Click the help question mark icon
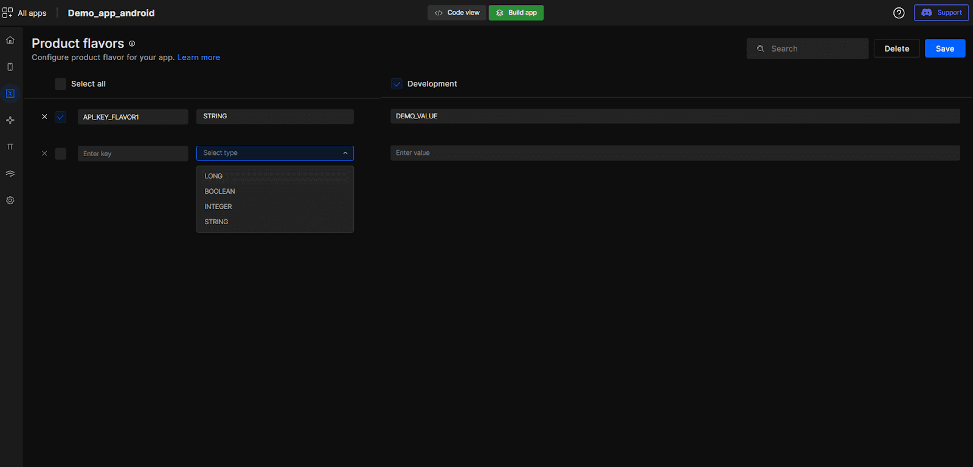973x467 pixels. [x=899, y=13]
